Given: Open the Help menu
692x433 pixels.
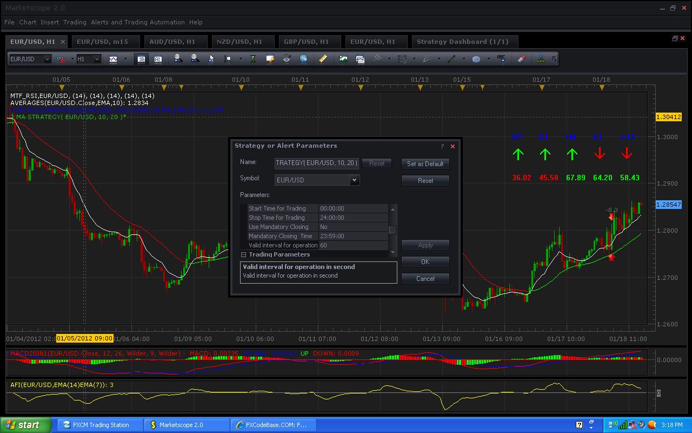Looking at the screenshot, I should click(196, 22).
